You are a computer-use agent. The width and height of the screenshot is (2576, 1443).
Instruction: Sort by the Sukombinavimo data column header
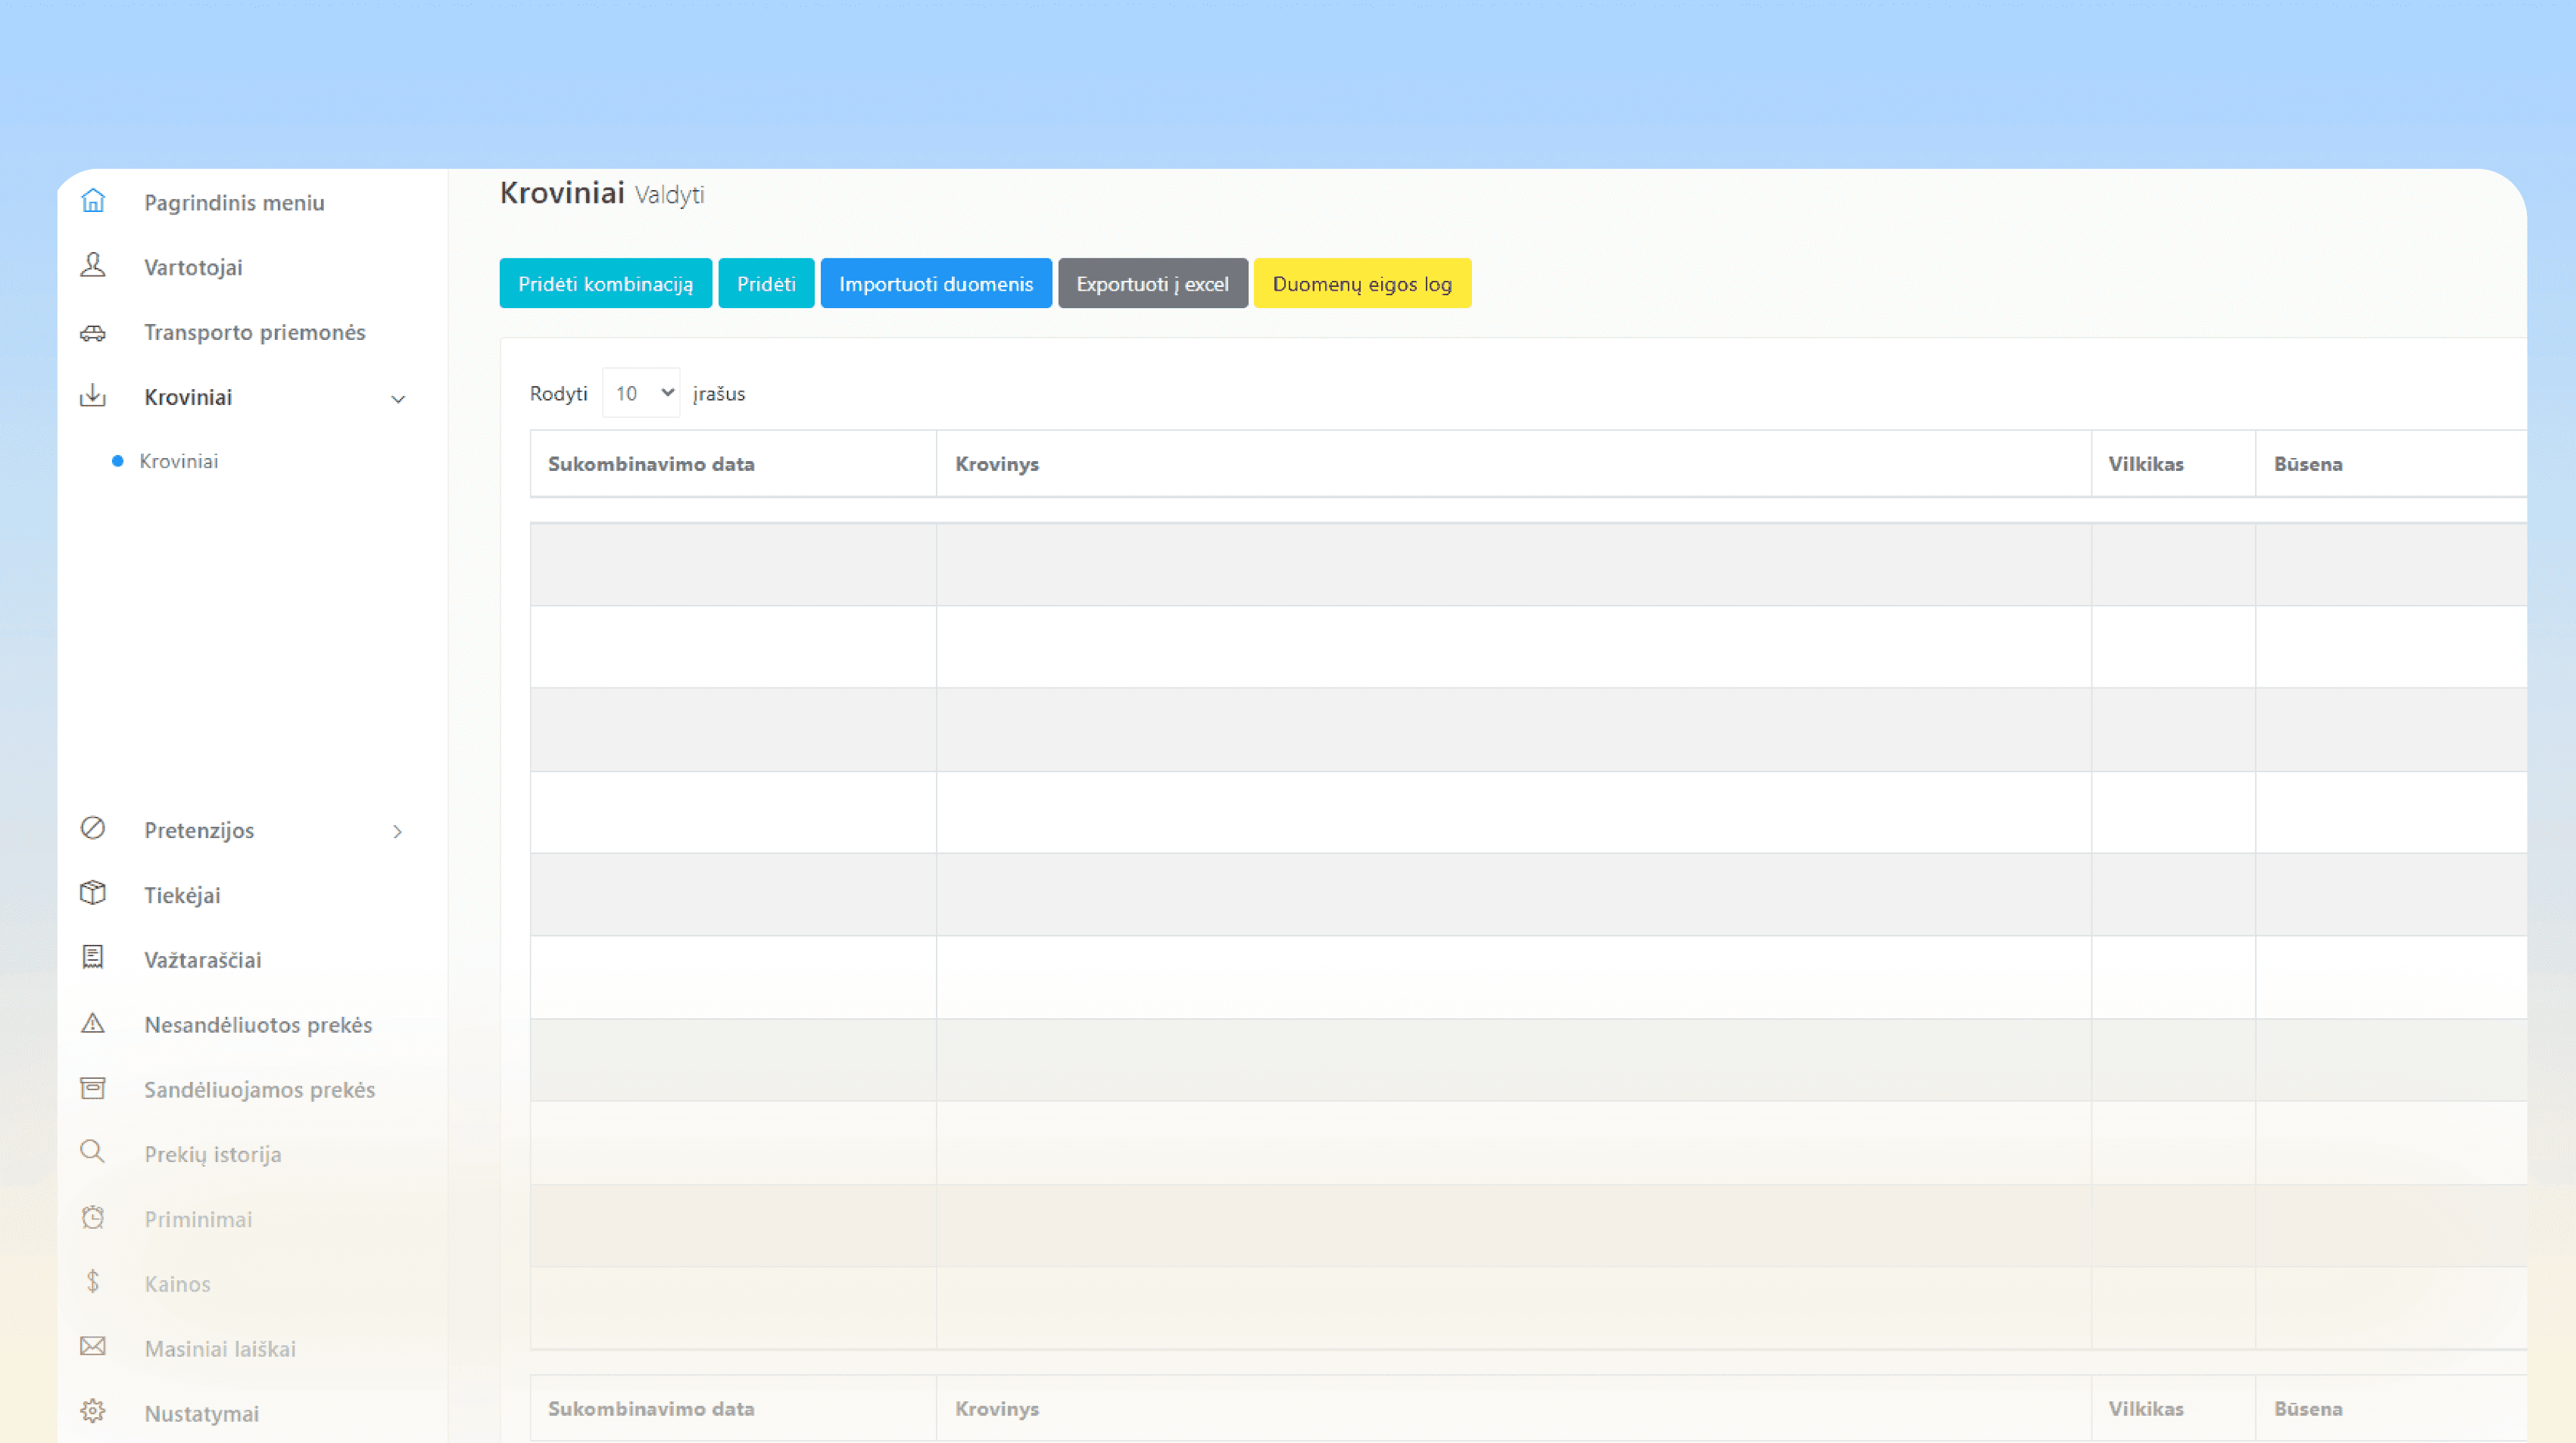tap(651, 463)
